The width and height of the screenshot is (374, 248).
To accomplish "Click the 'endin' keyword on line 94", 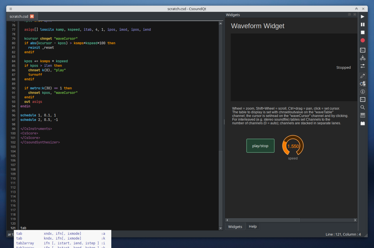I will coord(25,106).
